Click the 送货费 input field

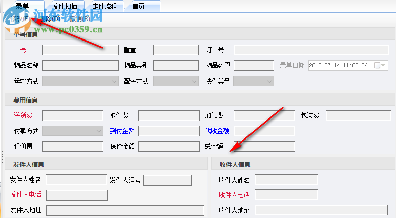pyautogui.click(x=73, y=115)
